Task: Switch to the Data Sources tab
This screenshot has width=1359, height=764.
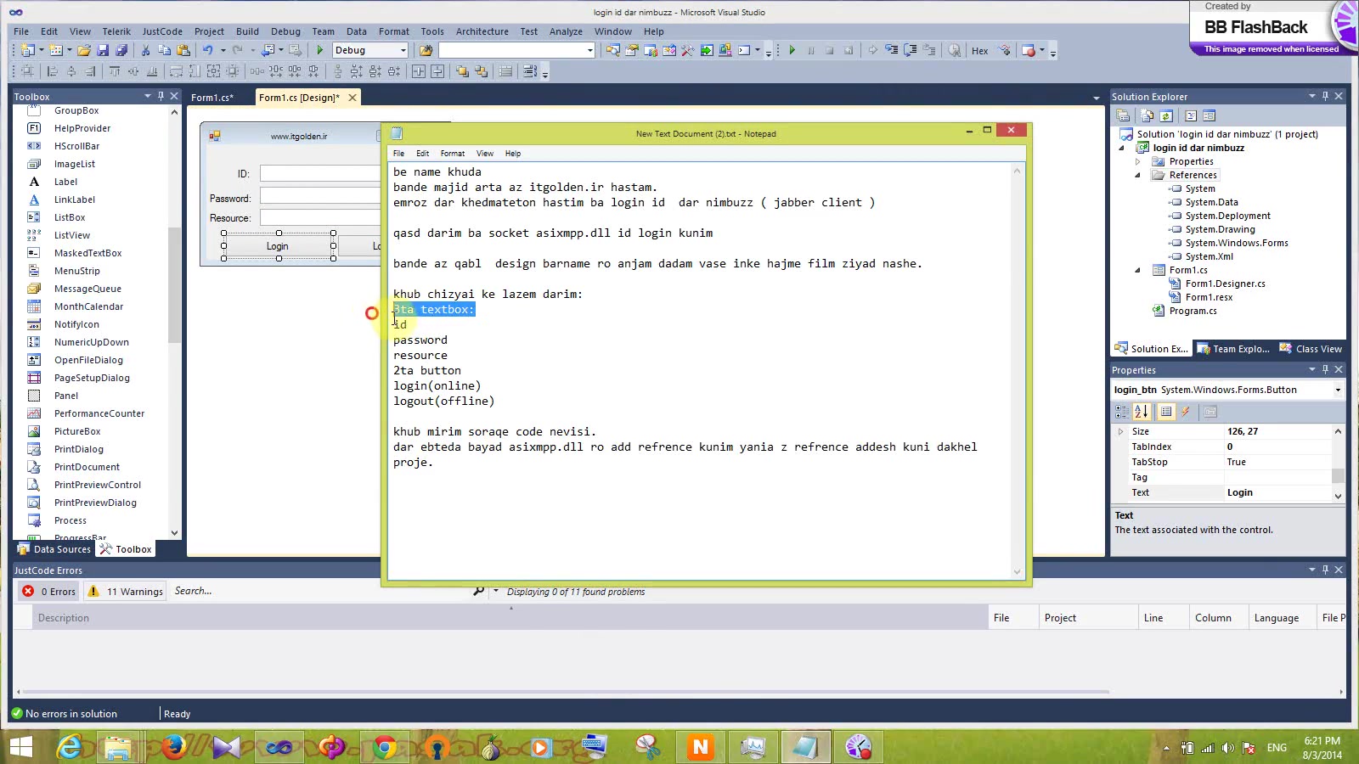Action: tap(54, 549)
